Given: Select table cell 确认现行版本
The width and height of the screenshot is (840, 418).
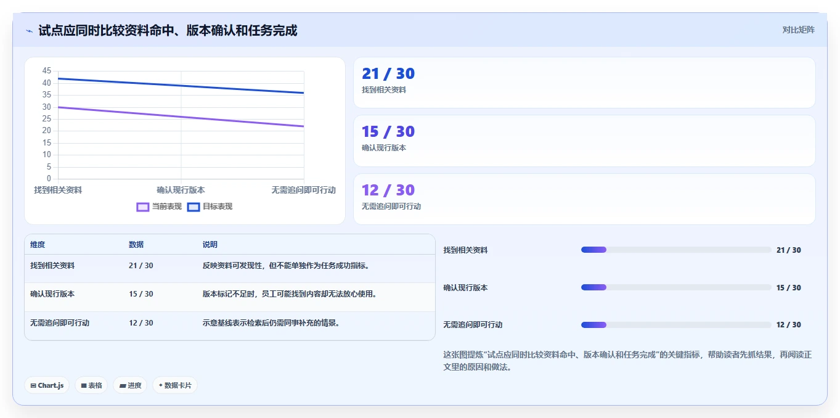Looking at the screenshot, I should tap(52, 294).
